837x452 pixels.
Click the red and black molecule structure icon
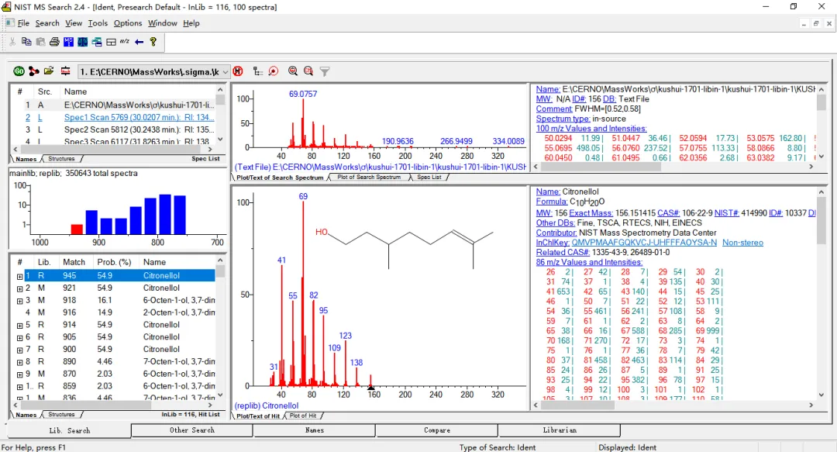33,71
